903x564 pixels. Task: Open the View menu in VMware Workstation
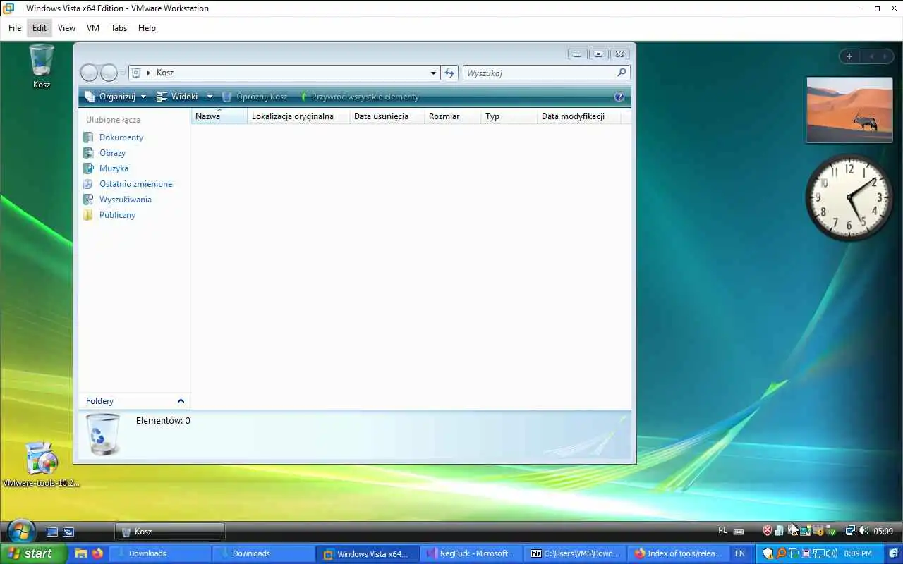pyautogui.click(x=66, y=28)
